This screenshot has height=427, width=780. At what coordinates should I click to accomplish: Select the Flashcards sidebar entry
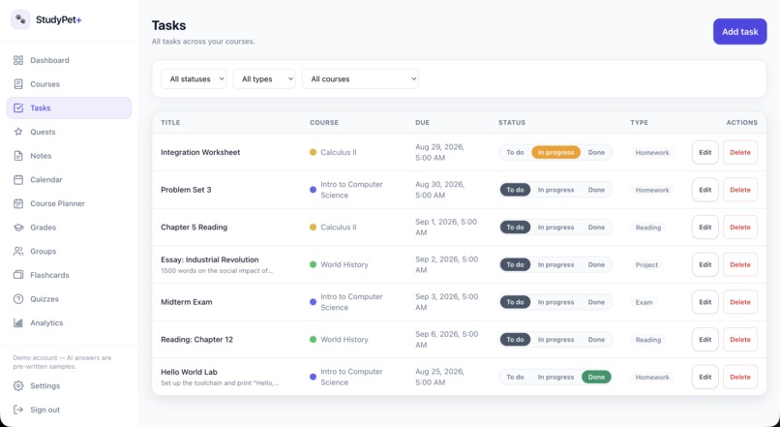coord(69,275)
